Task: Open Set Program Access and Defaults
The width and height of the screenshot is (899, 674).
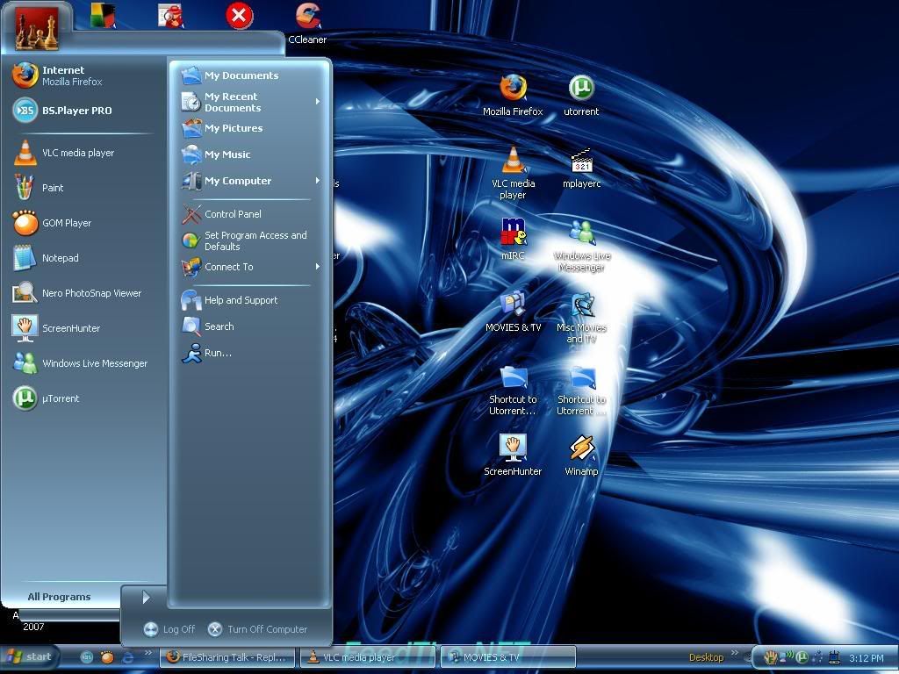Action: [250, 240]
